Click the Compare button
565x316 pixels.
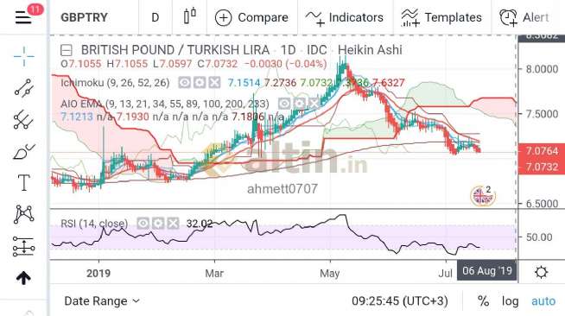pyautogui.click(x=251, y=17)
